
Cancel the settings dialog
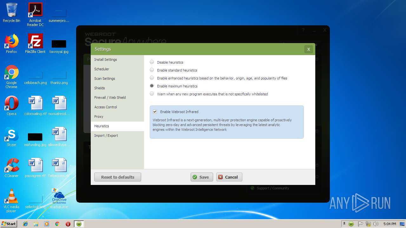229,177
